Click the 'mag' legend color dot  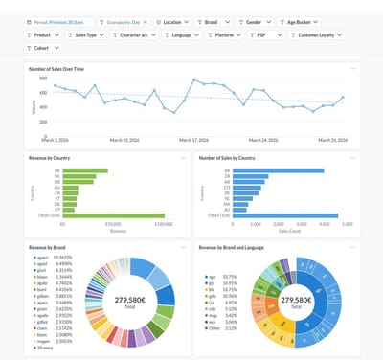tap(206, 315)
